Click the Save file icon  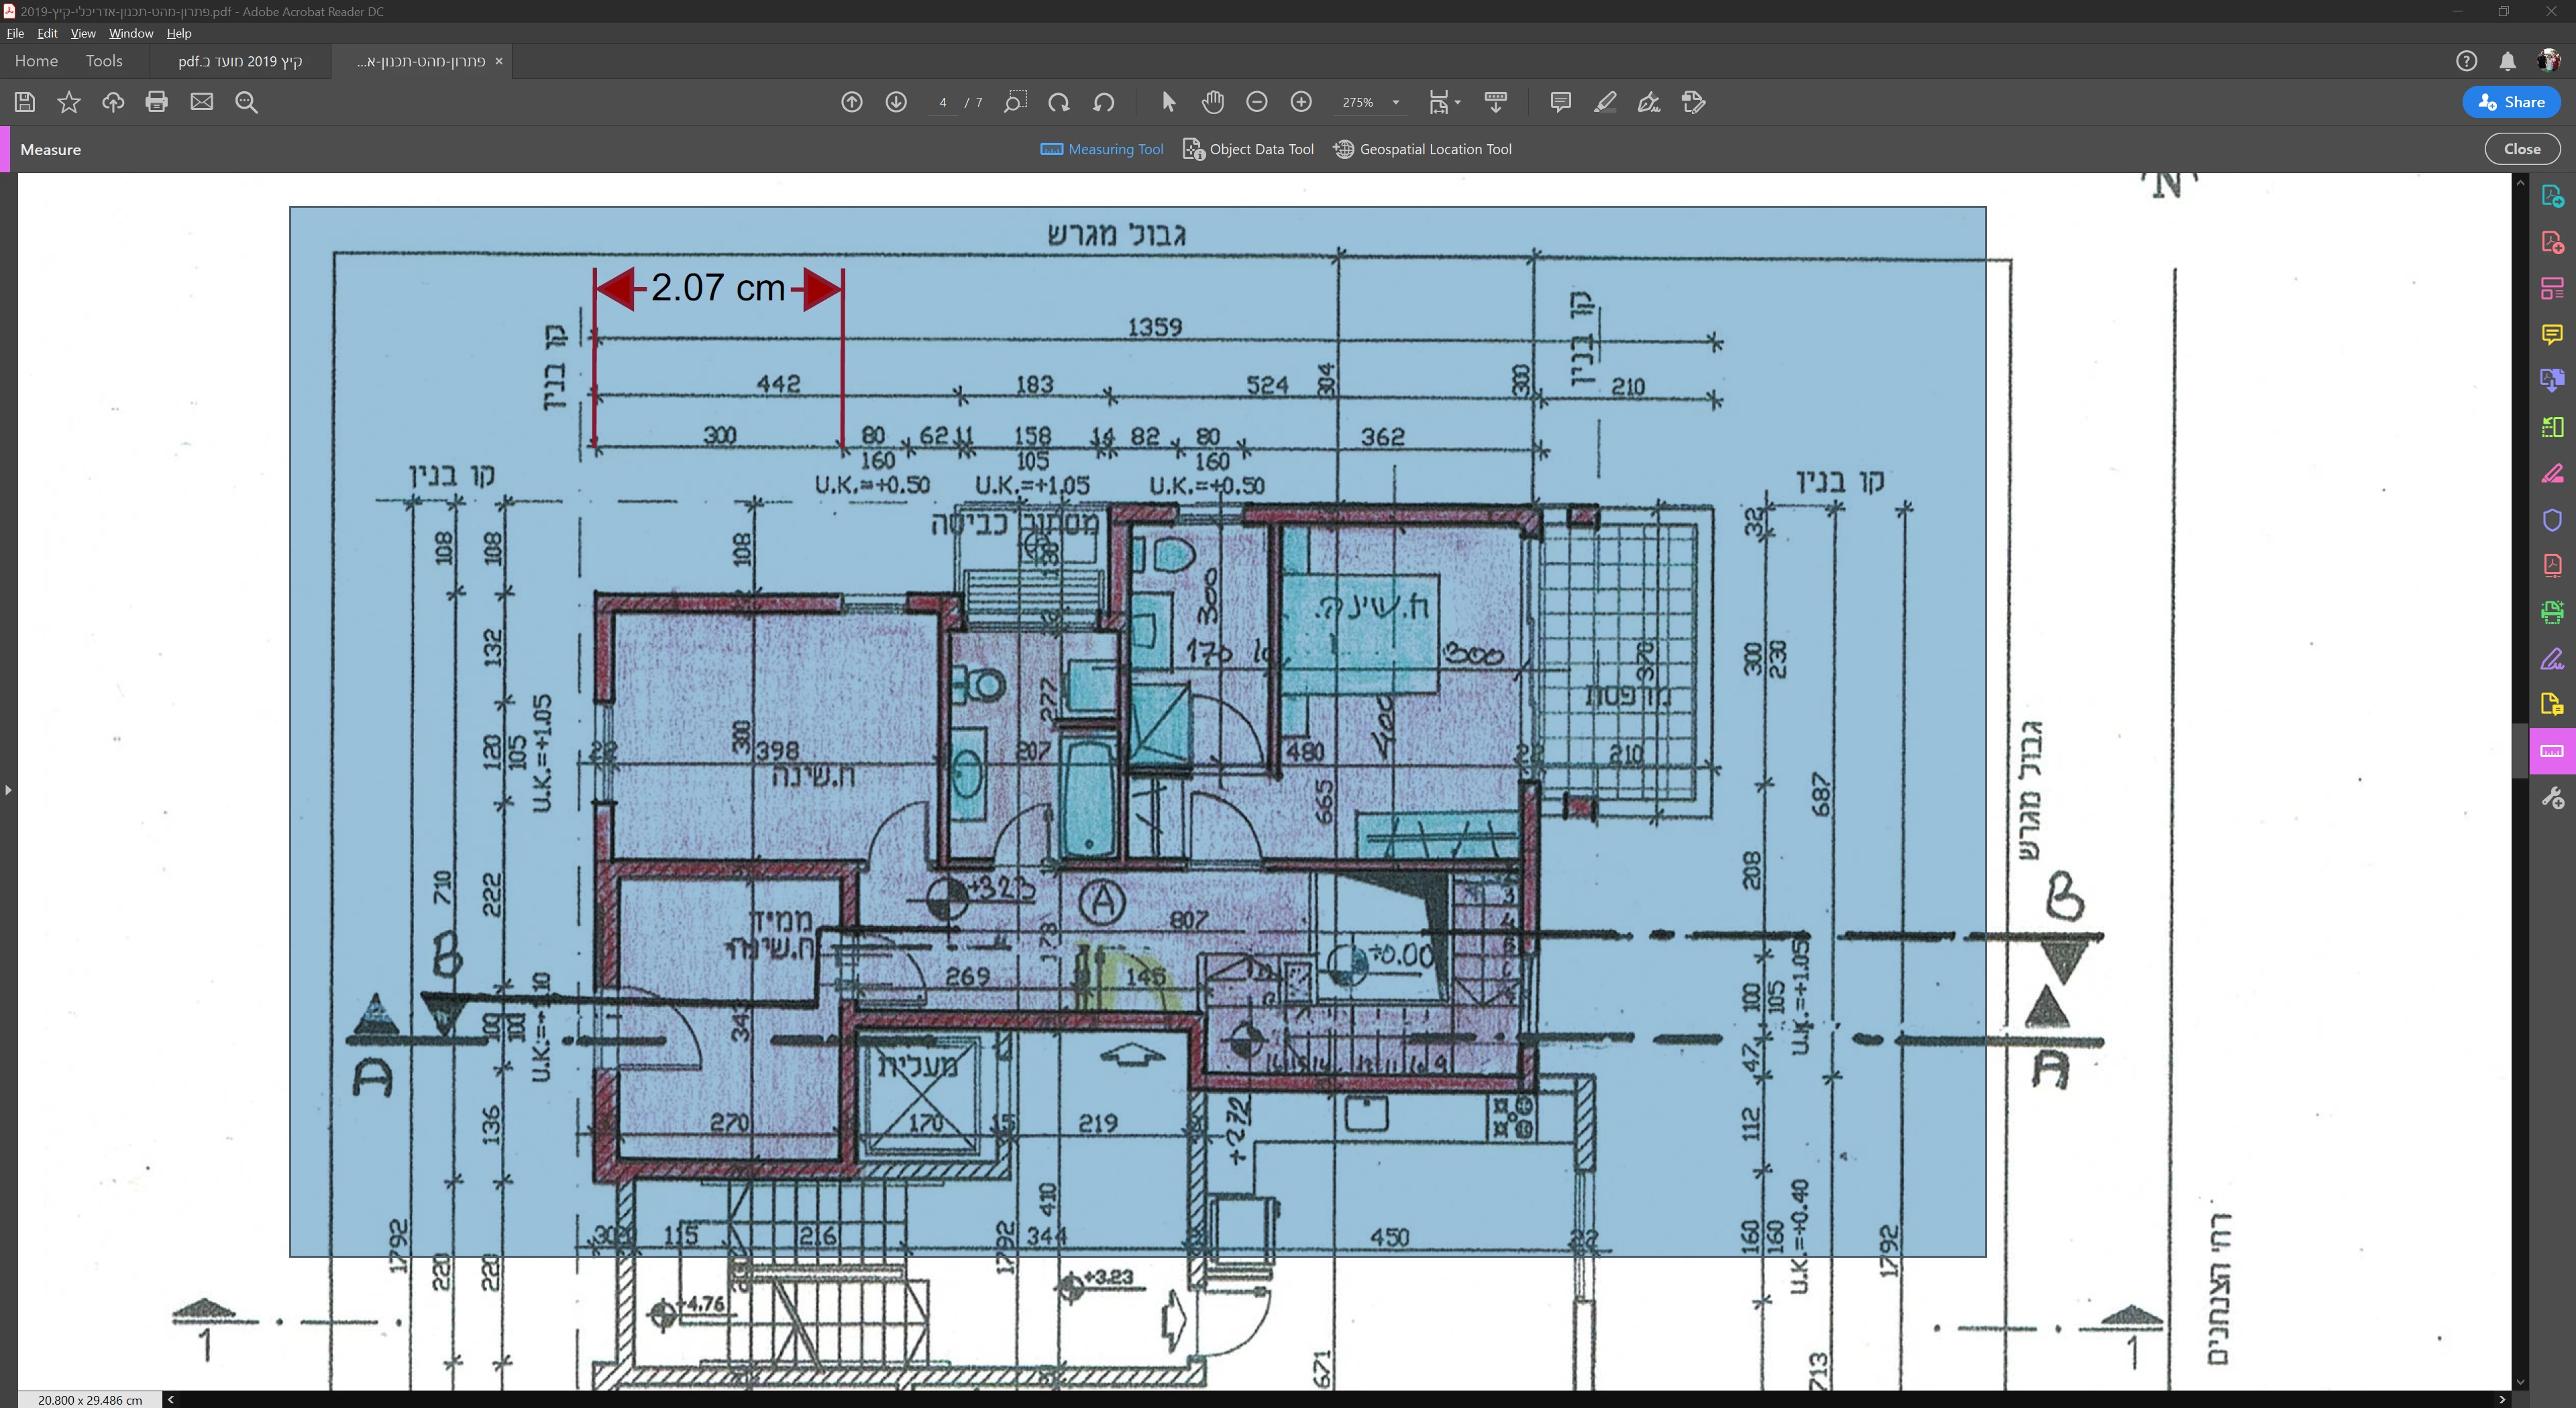25,102
